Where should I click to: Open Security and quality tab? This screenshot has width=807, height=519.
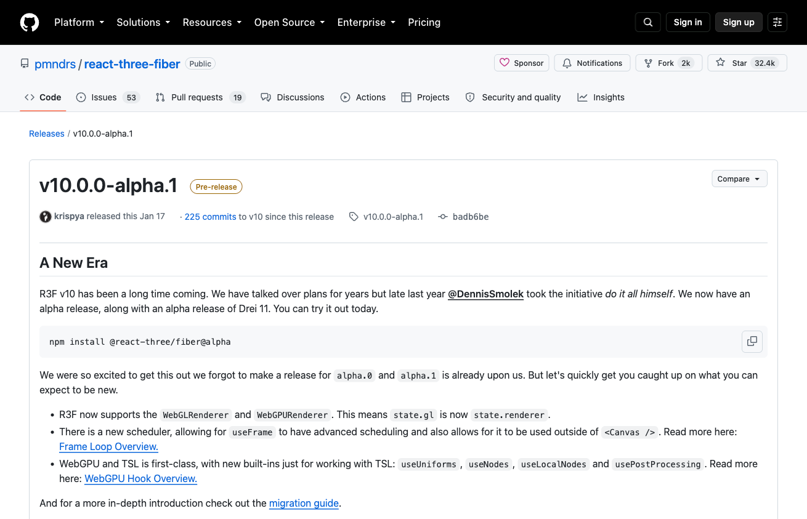(x=513, y=97)
